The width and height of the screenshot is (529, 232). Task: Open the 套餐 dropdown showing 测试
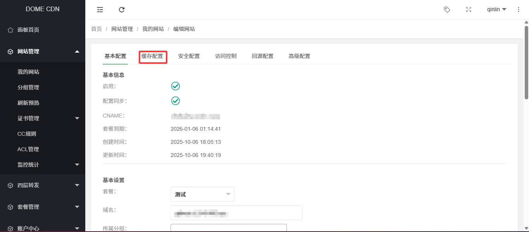202,194
